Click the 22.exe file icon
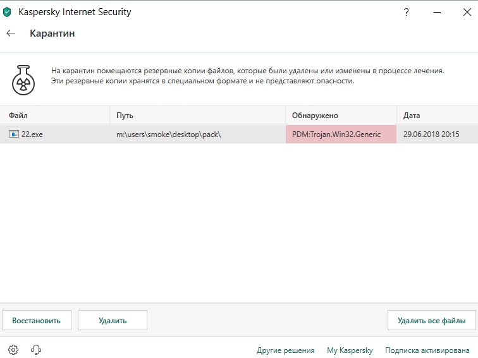 [13, 134]
